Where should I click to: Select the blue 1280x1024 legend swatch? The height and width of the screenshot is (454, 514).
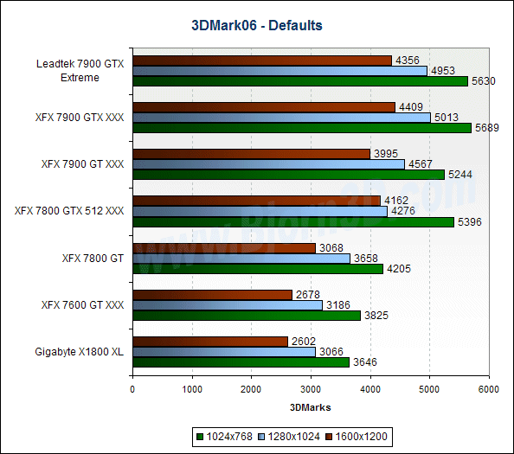pyautogui.click(x=261, y=437)
